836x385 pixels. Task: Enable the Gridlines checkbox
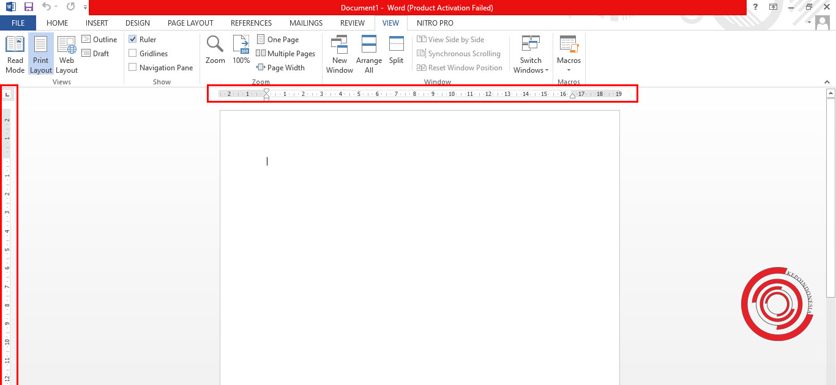tap(133, 54)
